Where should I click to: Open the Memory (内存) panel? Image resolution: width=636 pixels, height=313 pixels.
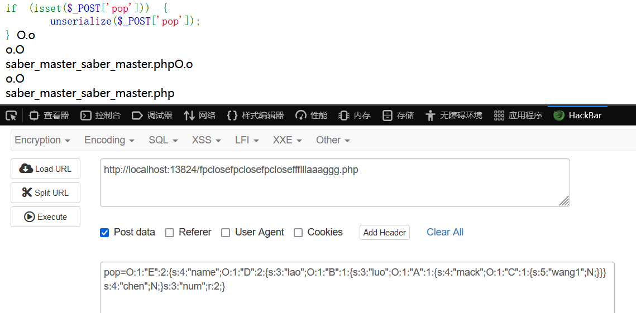point(355,115)
